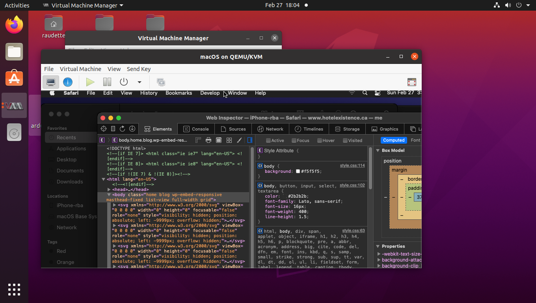Switch to the Console tab

196,129
